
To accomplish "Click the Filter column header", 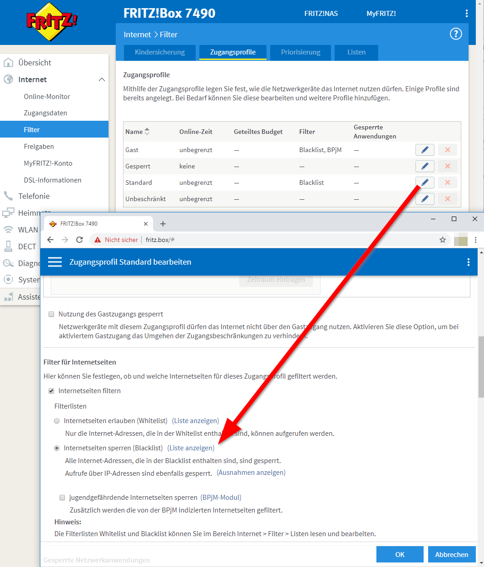I will coord(307,132).
